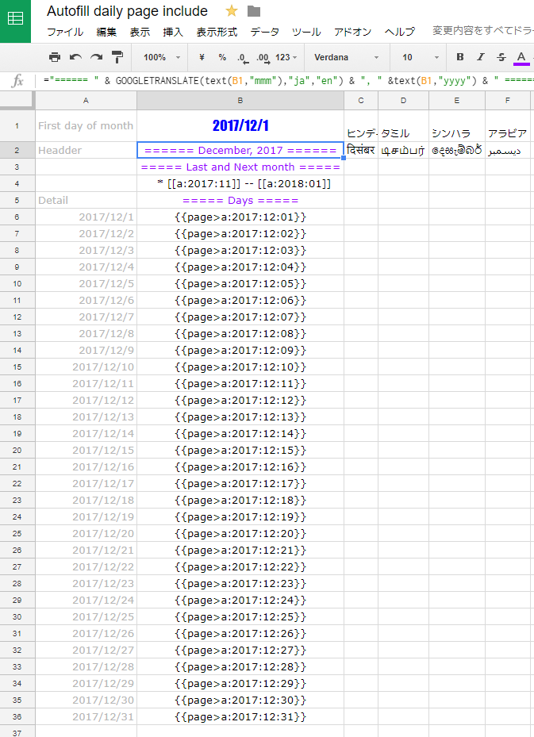Select cell '* [[a:2017:11]] -- [[a:2018:01]]'
Viewport: 534px width, 737px height.
240,184
